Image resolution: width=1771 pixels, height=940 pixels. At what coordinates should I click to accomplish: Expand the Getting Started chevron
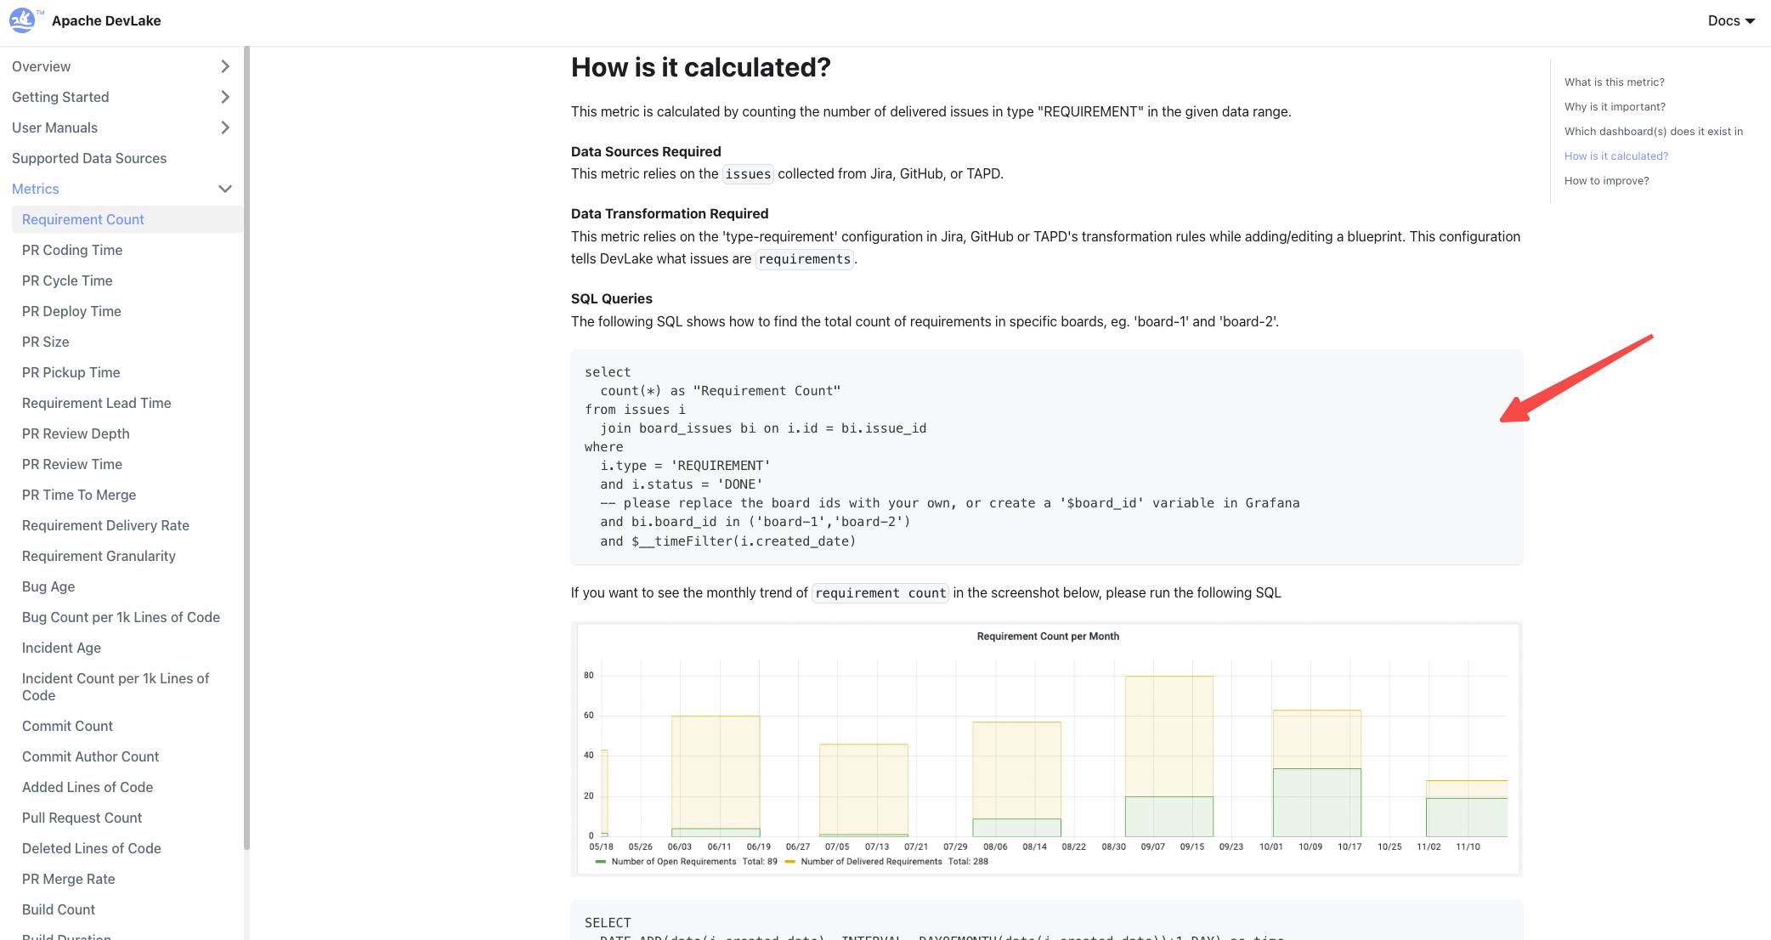tap(225, 97)
